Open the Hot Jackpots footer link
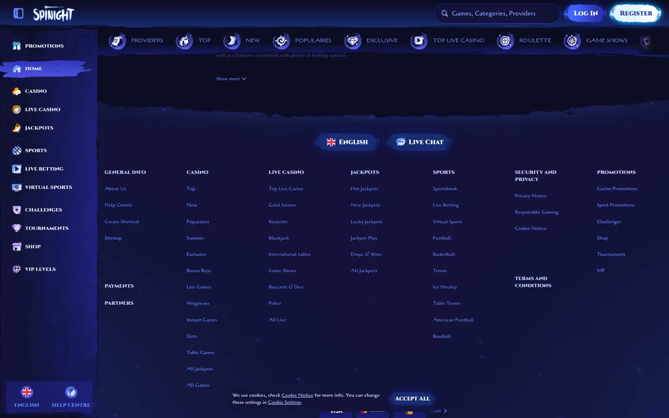The image size is (669, 418). (365, 189)
